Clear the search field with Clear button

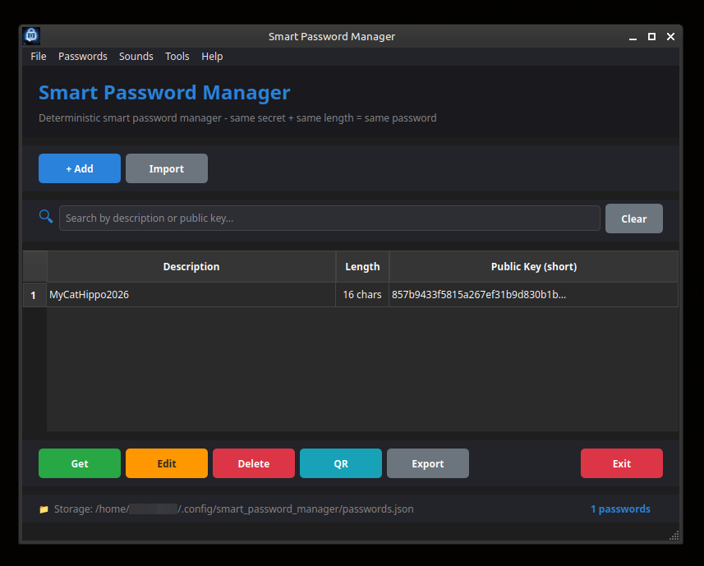633,219
